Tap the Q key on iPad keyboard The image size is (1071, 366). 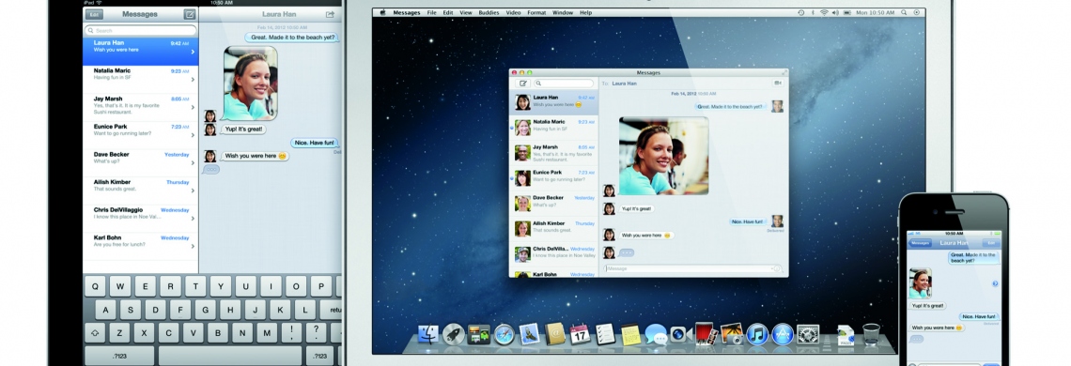(94, 286)
